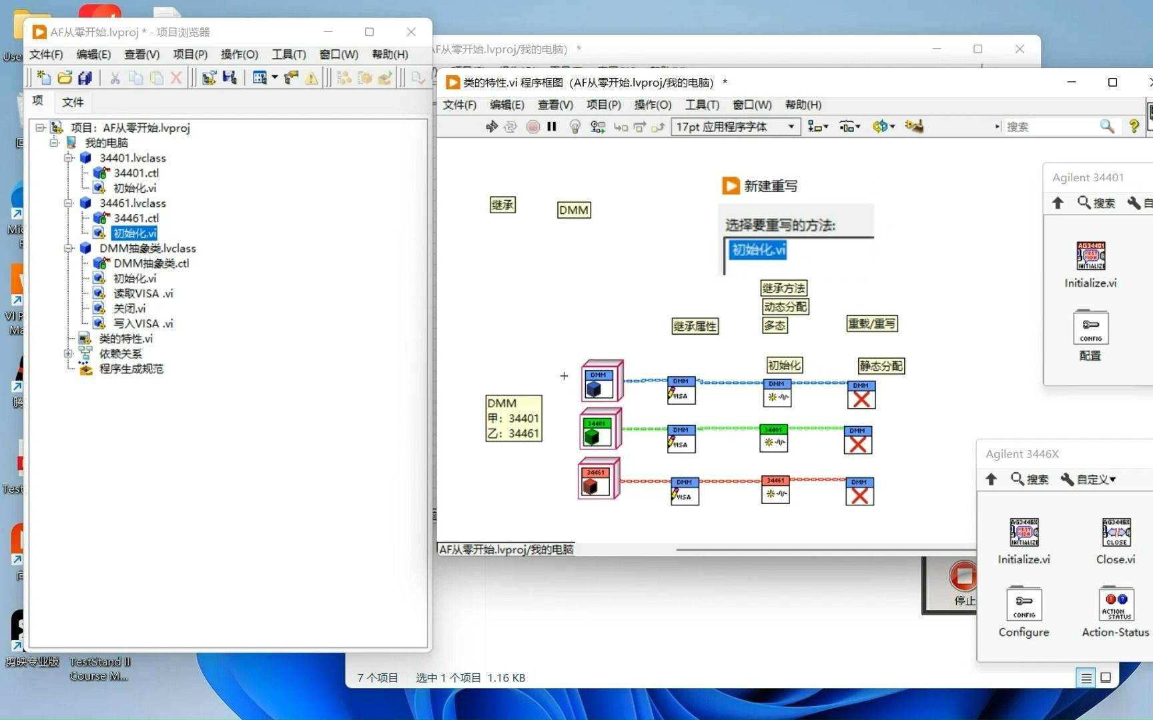This screenshot has width=1153, height=720.
Task: Click the search field in block diagram toolbar
Action: 1050,127
